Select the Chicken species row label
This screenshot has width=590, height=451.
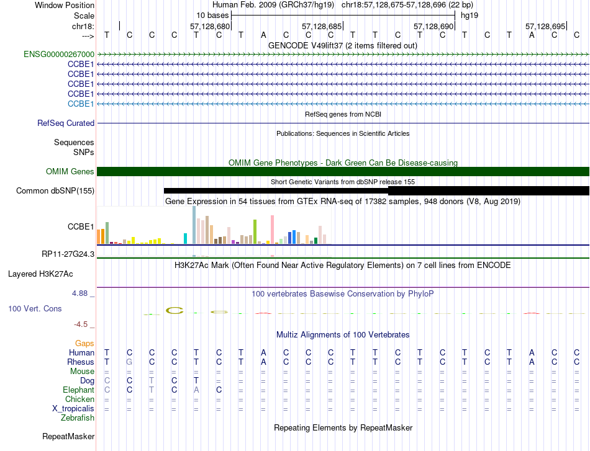click(x=79, y=399)
